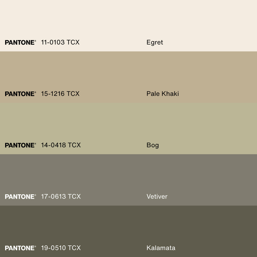
Task: Click the code text 17-0613 TCX
Action: click(x=61, y=197)
